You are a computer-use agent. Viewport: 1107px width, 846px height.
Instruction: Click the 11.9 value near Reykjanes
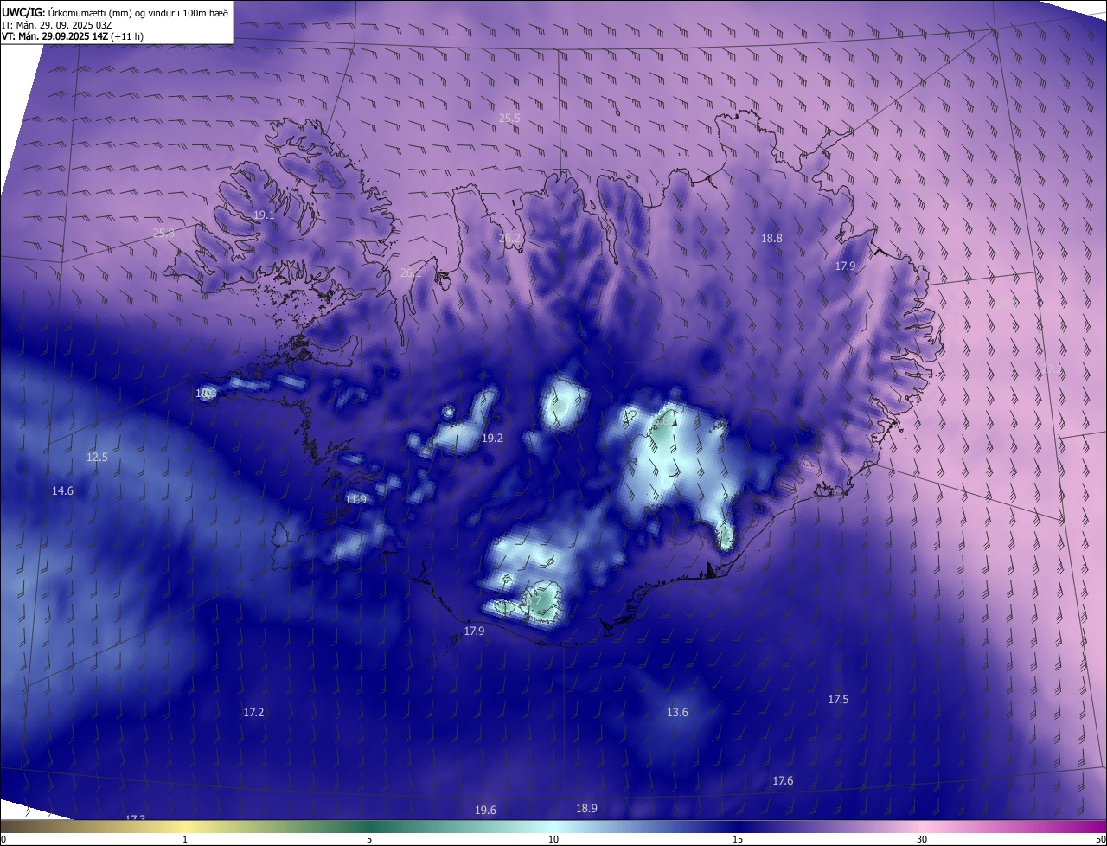pos(355,500)
